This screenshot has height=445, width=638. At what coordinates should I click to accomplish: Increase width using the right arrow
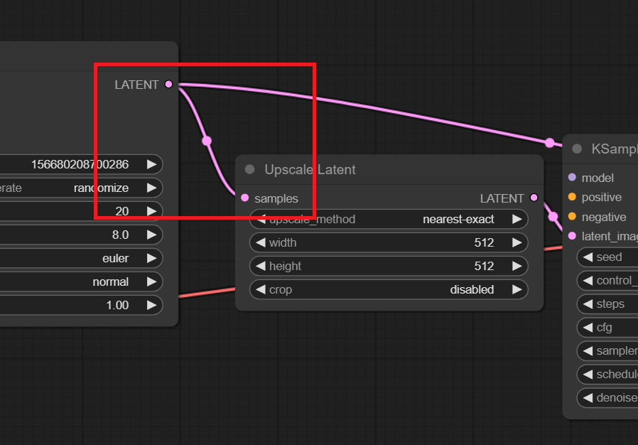pos(517,242)
